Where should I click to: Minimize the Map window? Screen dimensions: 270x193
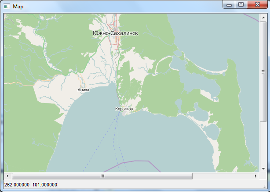229,5
